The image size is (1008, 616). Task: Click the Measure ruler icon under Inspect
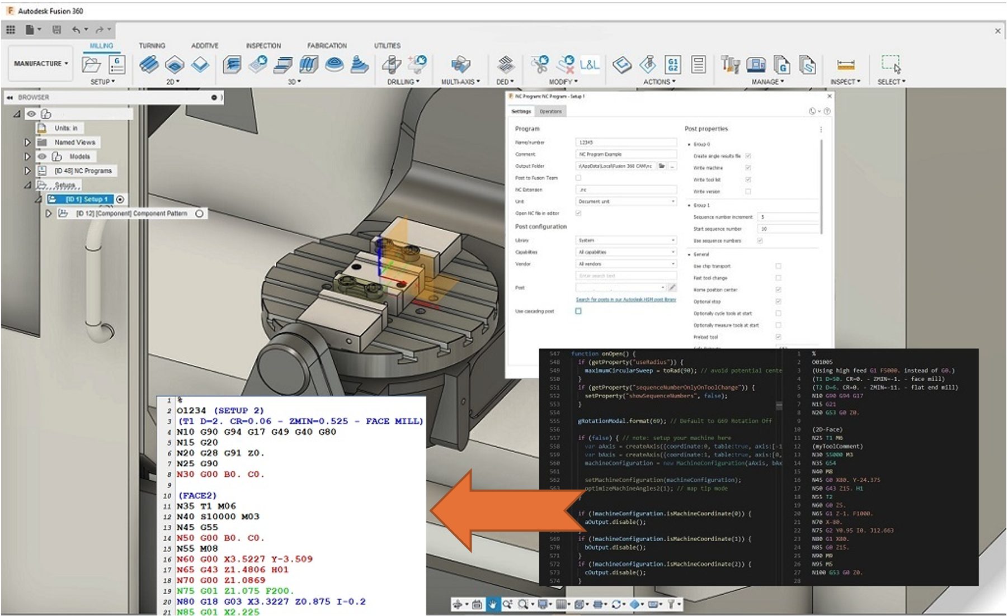point(845,65)
